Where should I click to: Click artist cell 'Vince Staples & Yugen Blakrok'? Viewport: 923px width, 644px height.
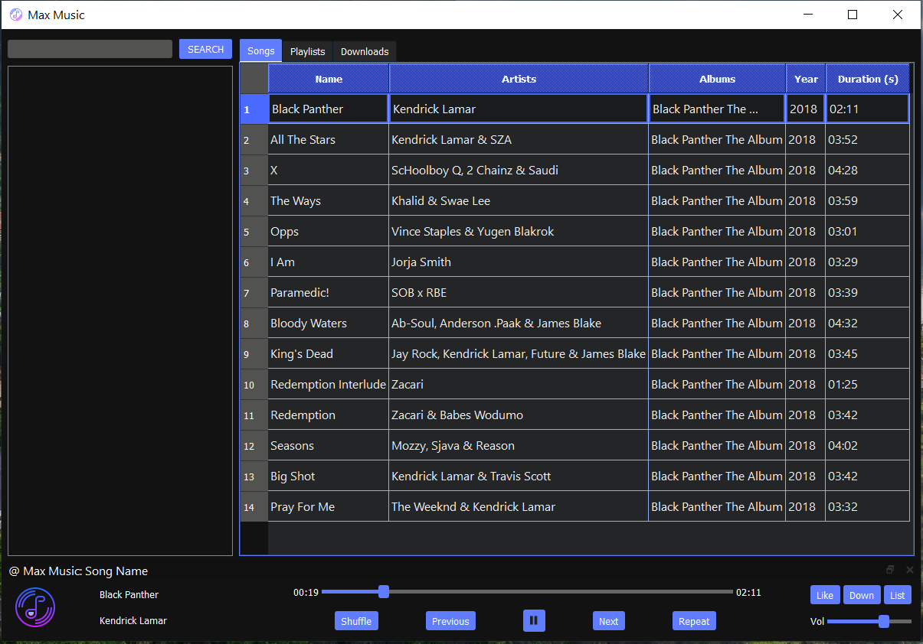tap(519, 231)
